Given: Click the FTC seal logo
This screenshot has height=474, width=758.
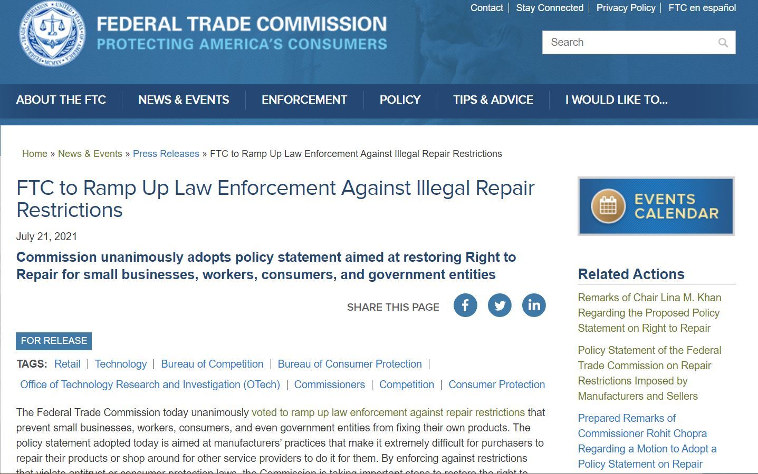Looking at the screenshot, I should coord(52,35).
